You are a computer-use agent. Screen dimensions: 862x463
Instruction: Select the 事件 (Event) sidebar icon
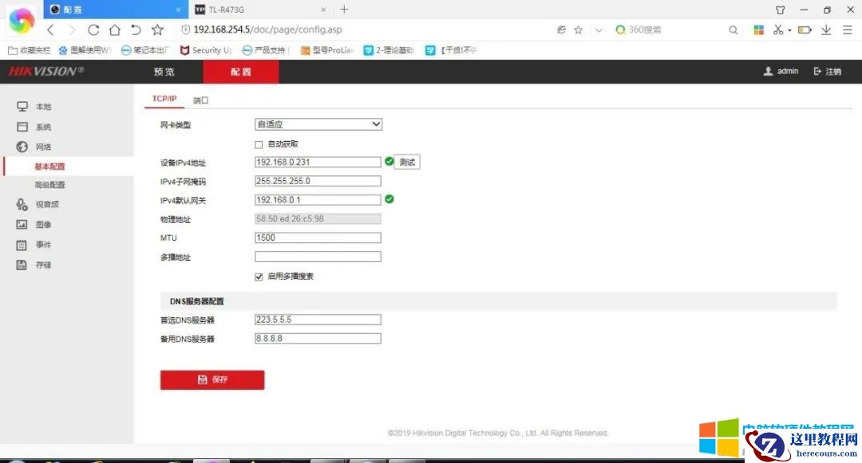44,245
